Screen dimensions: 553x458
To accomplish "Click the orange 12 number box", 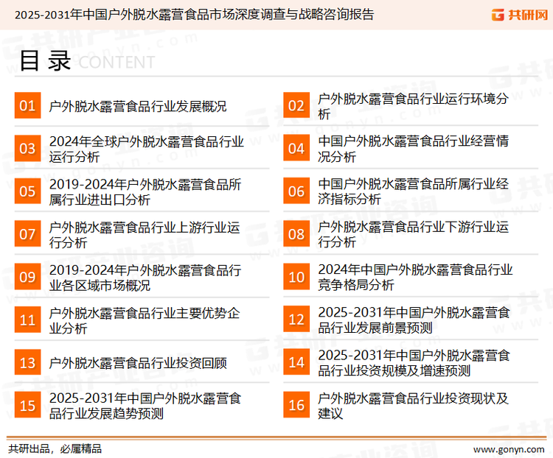I will pyautogui.click(x=296, y=320).
